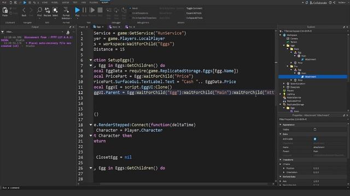Click the small play icon in quick access bar
350x196 pixels.
pos(25,2)
